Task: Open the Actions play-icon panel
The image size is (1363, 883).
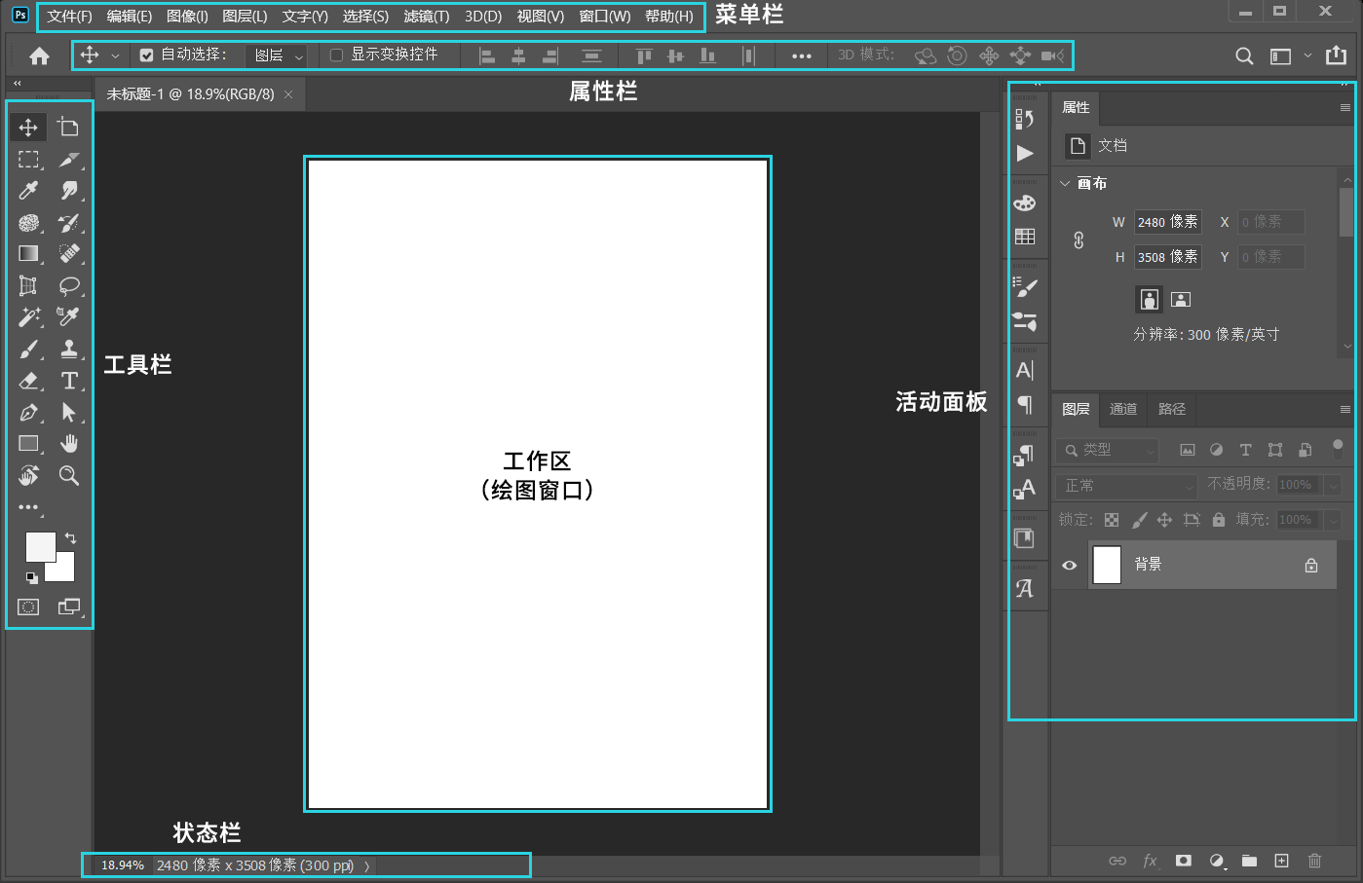Action: pos(1024,153)
